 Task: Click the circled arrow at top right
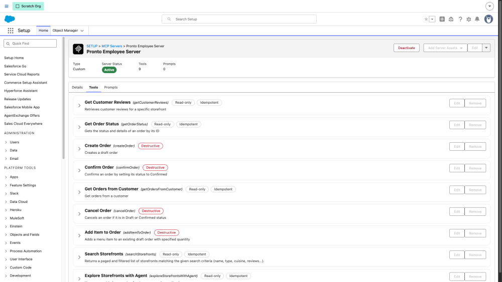489,6
